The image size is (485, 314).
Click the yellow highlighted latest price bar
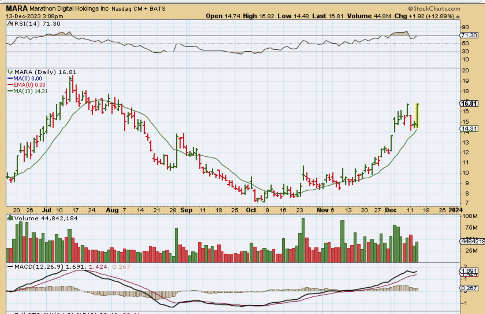pyautogui.click(x=417, y=116)
